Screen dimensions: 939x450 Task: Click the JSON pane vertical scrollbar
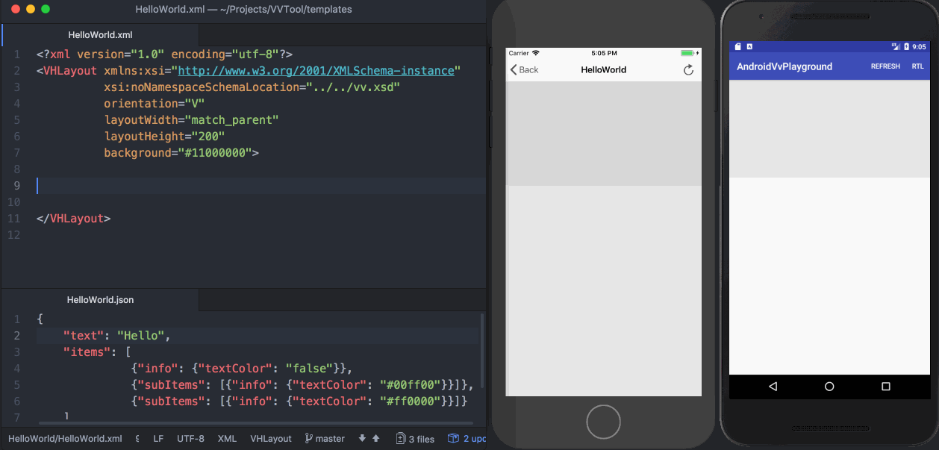(x=482, y=351)
